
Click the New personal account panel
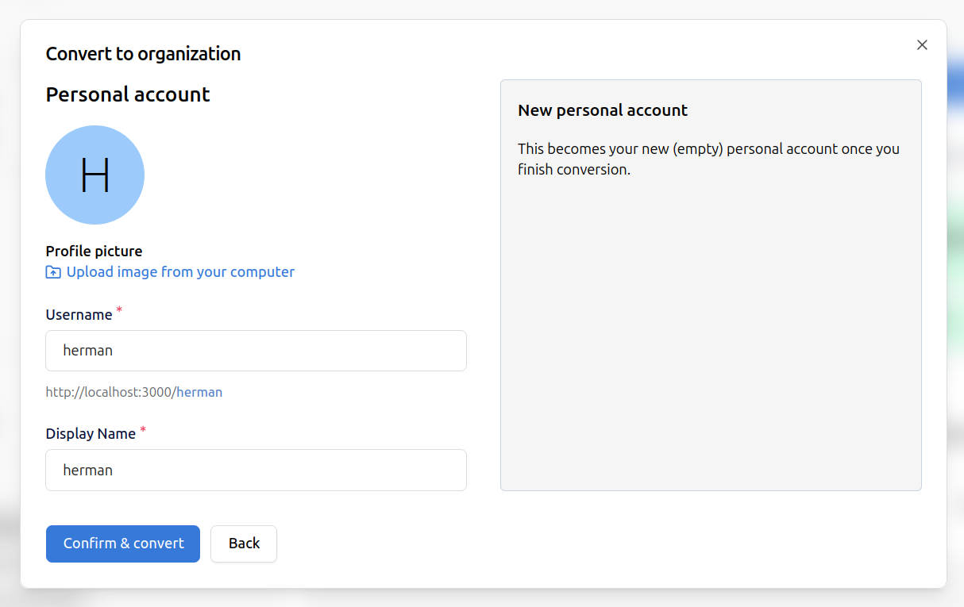pos(711,286)
